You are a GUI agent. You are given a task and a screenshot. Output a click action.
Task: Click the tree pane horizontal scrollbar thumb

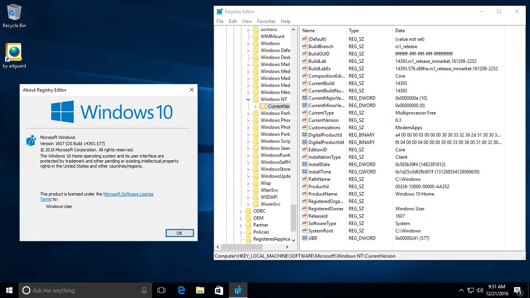click(241, 247)
